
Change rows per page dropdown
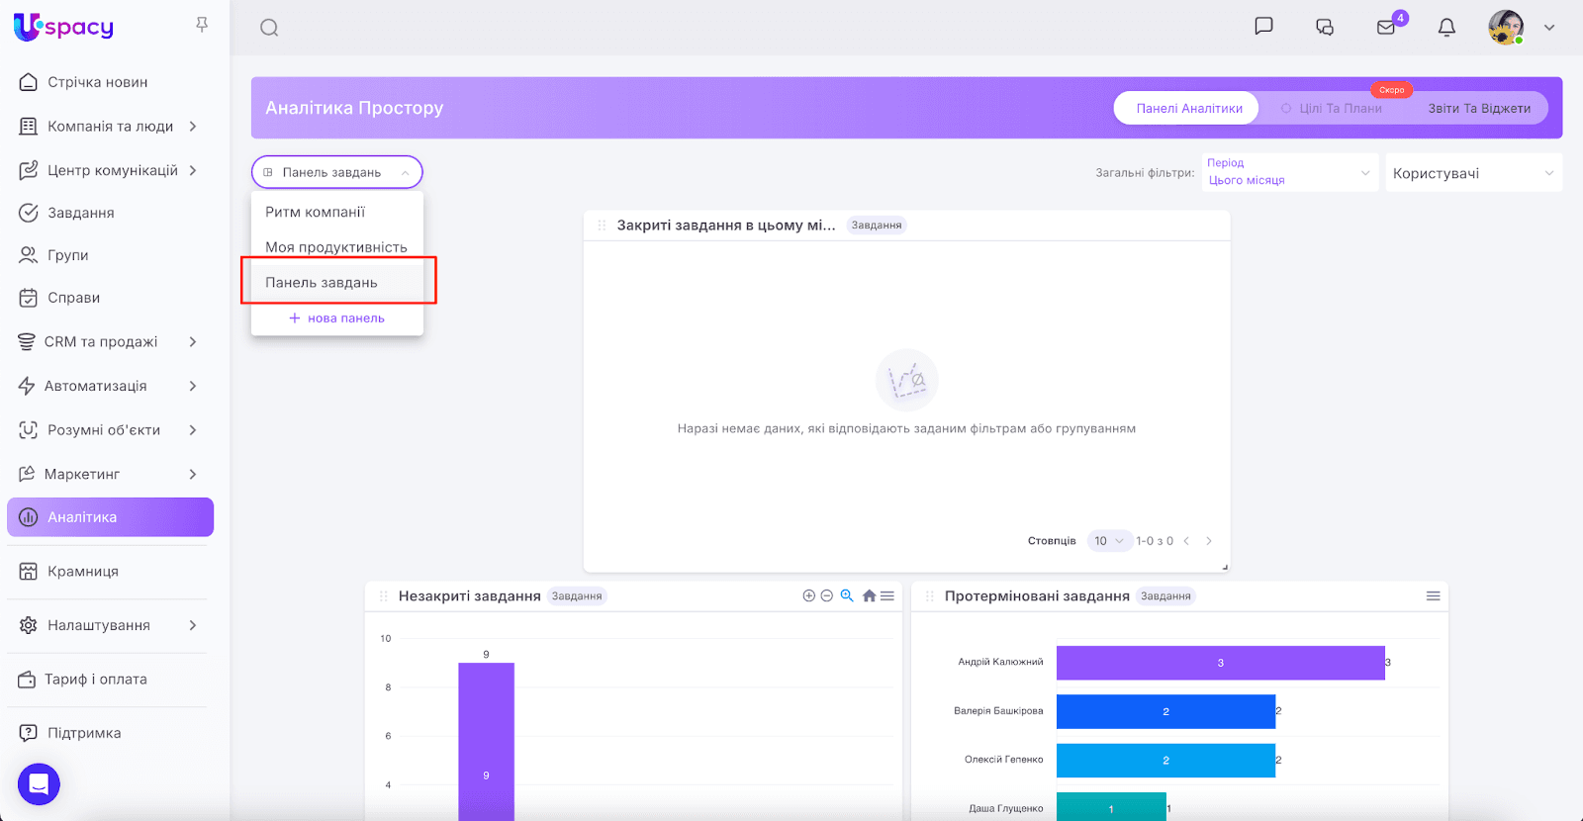pos(1108,541)
